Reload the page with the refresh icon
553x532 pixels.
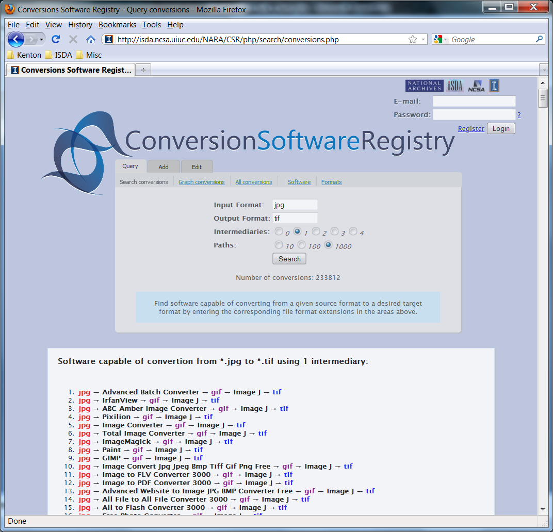coord(56,39)
